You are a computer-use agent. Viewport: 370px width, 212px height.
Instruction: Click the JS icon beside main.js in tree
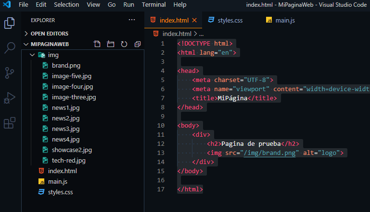(x=41, y=181)
